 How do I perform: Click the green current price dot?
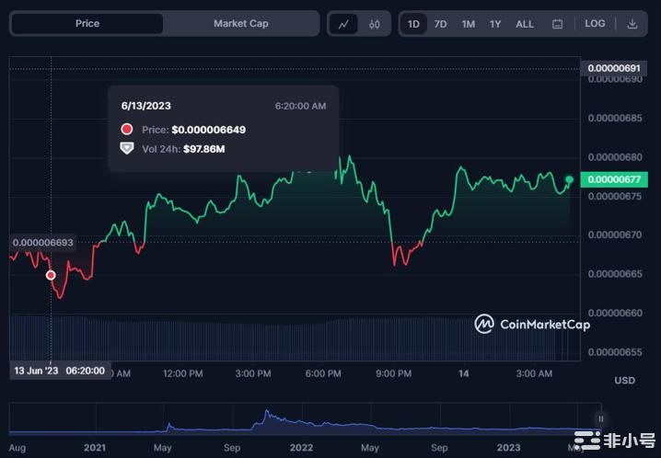pyautogui.click(x=570, y=179)
